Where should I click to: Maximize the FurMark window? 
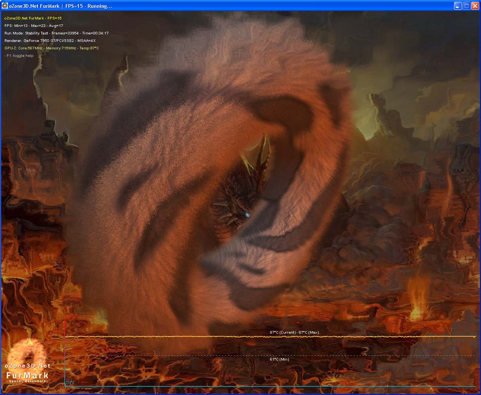coord(466,6)
